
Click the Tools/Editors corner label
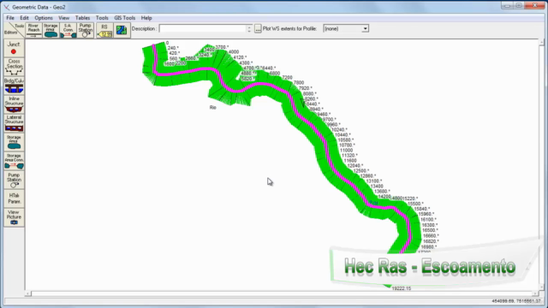click(14, 30)
